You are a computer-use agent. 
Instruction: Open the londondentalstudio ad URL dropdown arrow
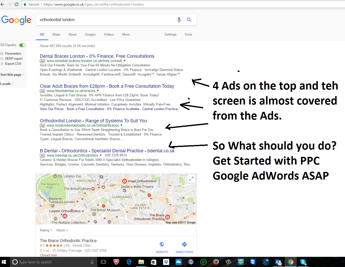(x=121, y=125)
